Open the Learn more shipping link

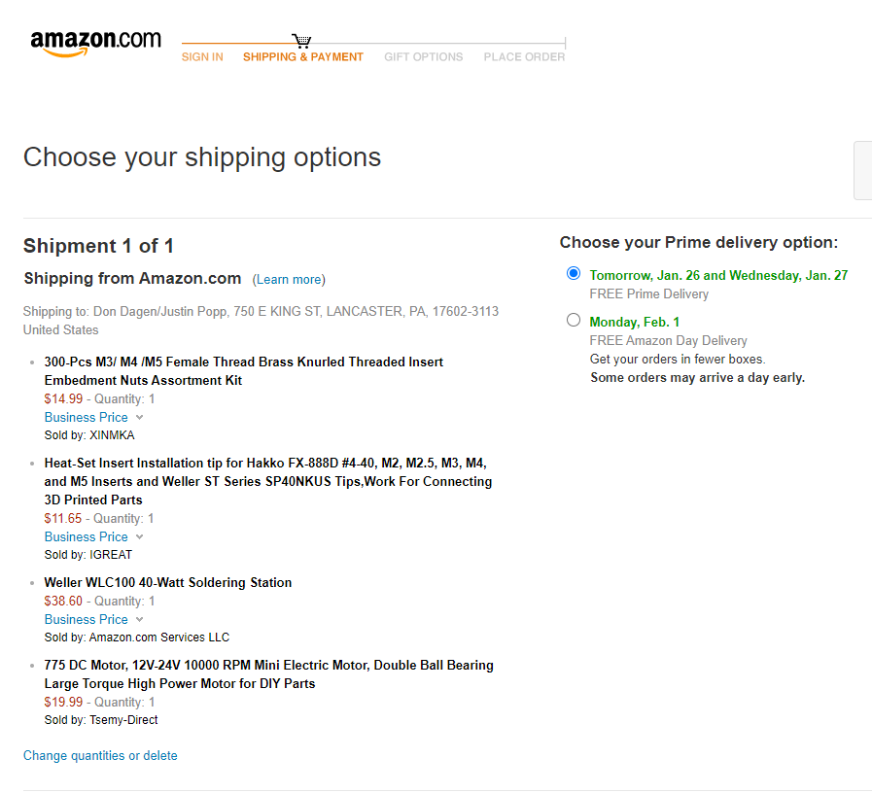[x=289, y=280]
